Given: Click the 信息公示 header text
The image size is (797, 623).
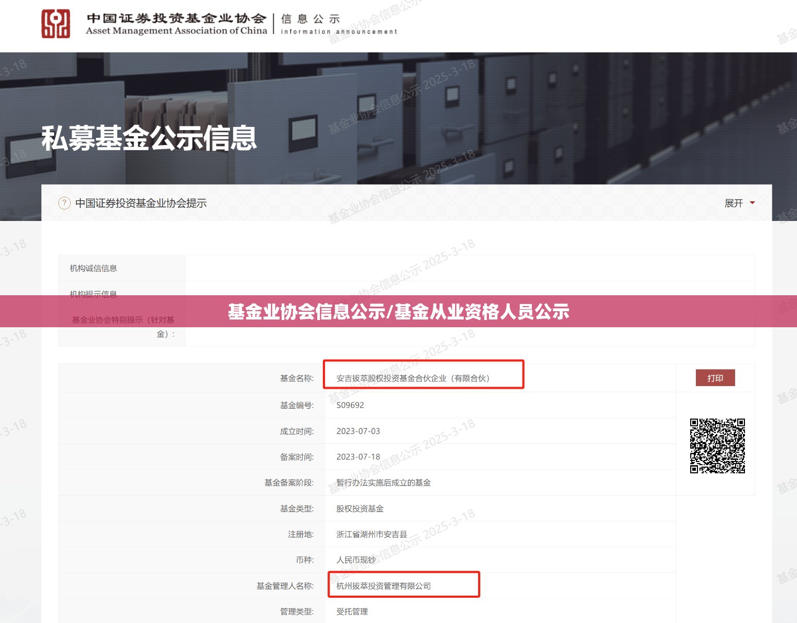Looking at the screenshot, I should pyautogui.click(x=311, y=19).
